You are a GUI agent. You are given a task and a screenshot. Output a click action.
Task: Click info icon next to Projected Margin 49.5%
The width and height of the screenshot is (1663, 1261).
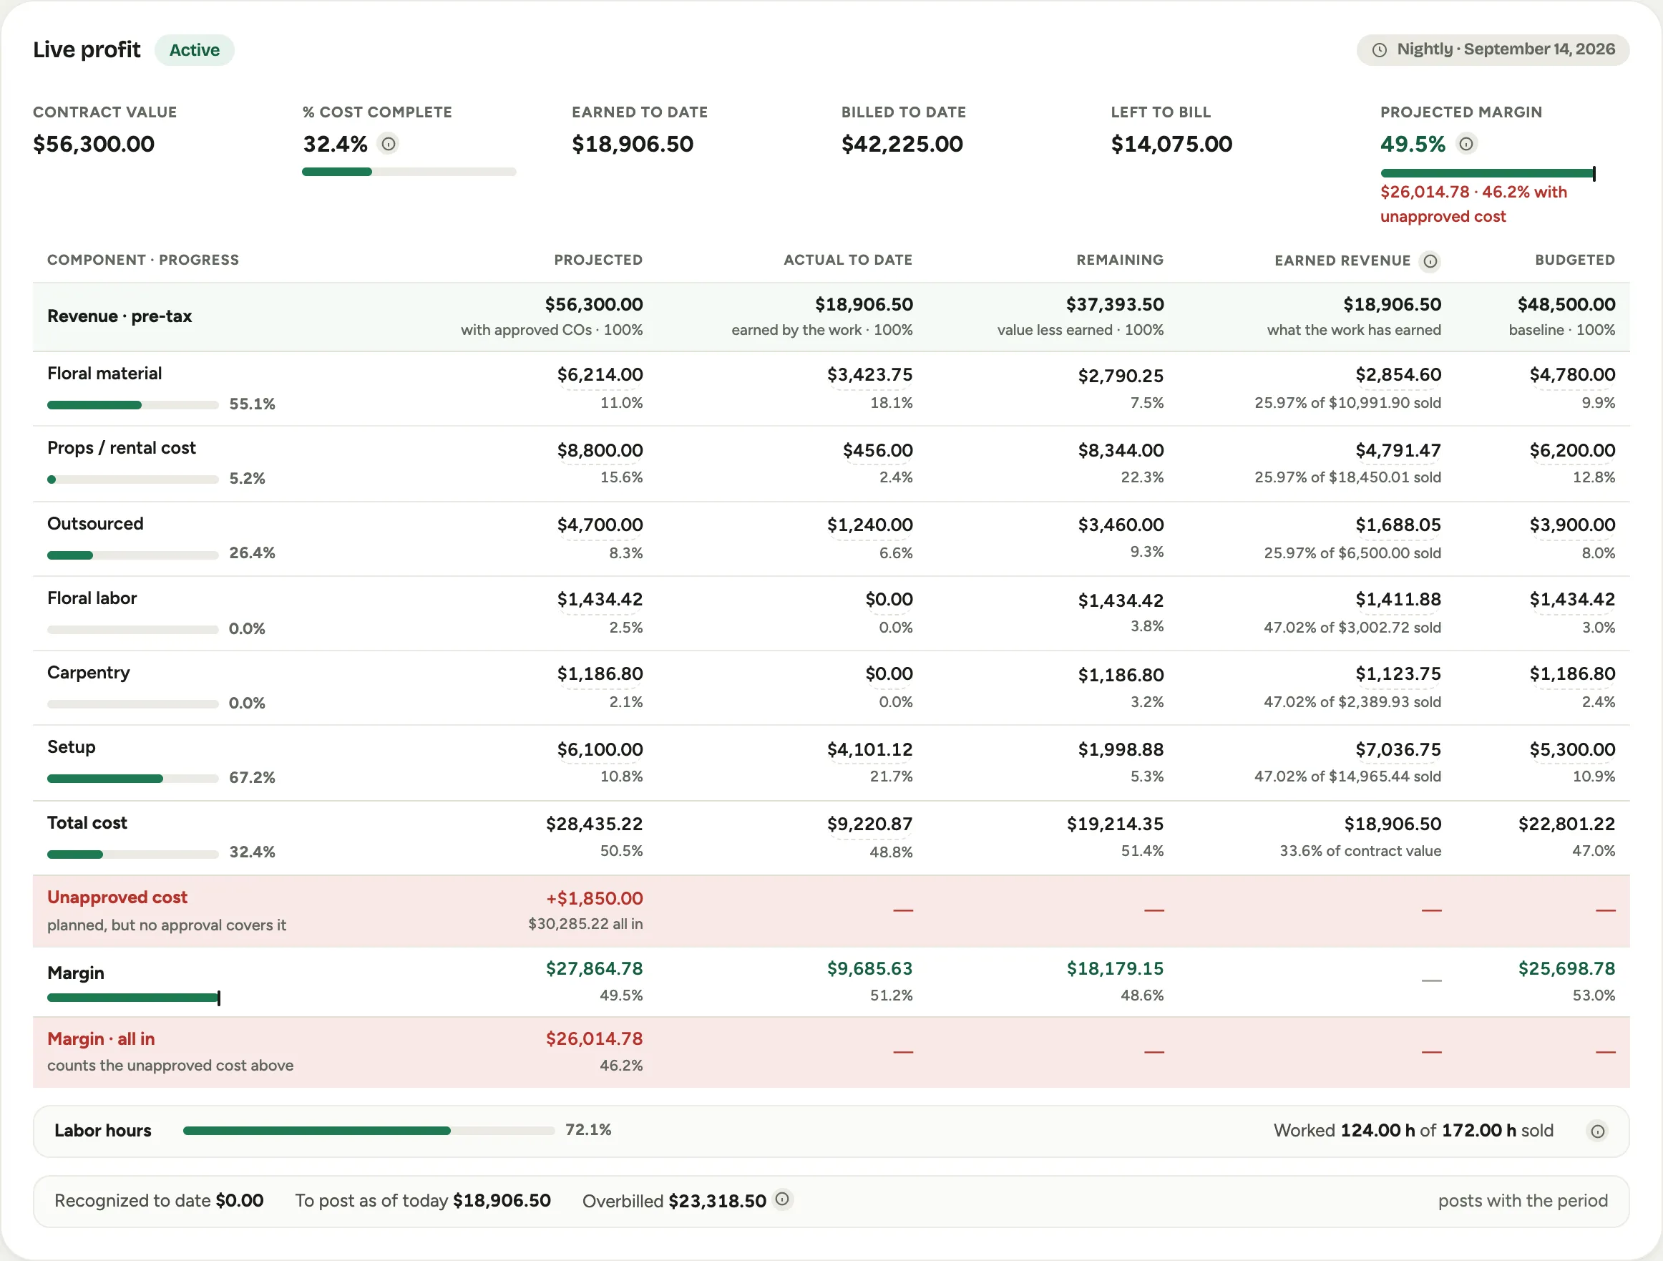(x=1466, y=144)
